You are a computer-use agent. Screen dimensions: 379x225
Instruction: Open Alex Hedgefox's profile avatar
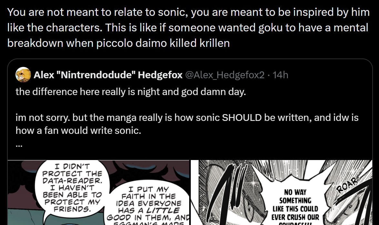[23, 75]
